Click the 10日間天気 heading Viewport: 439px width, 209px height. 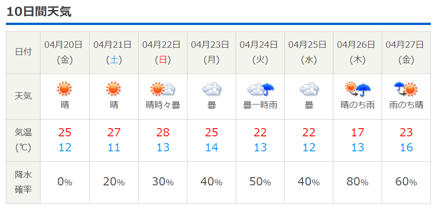[x=39, y=12]
